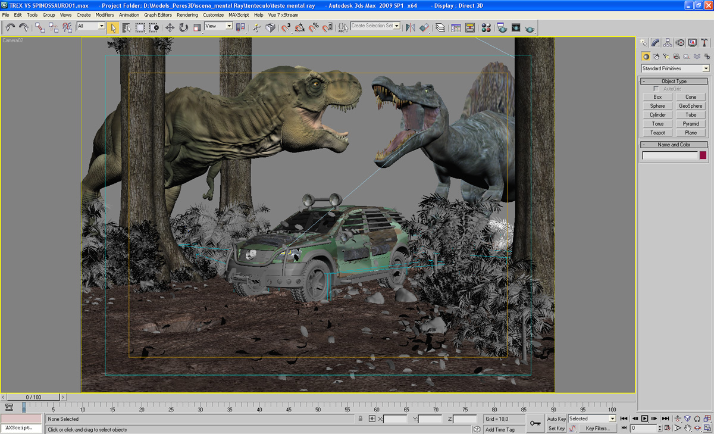This screenshot has width=714, height=434.
Task: Open the Material Editor
Action: [486, 27]
